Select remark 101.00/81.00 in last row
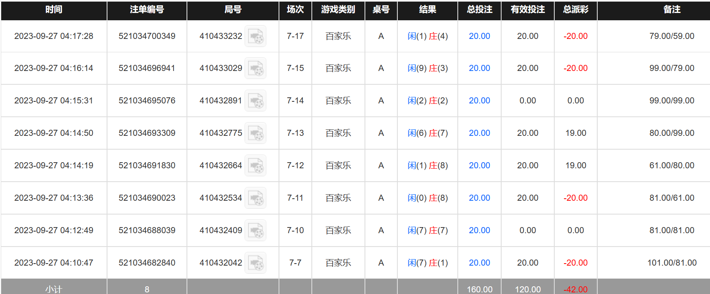710x294 pixels. point(671,263)
